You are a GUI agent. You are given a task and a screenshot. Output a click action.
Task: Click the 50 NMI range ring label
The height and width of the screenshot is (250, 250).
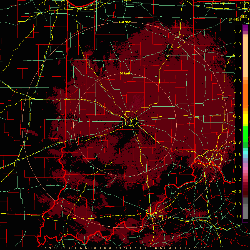click(125, 74)
